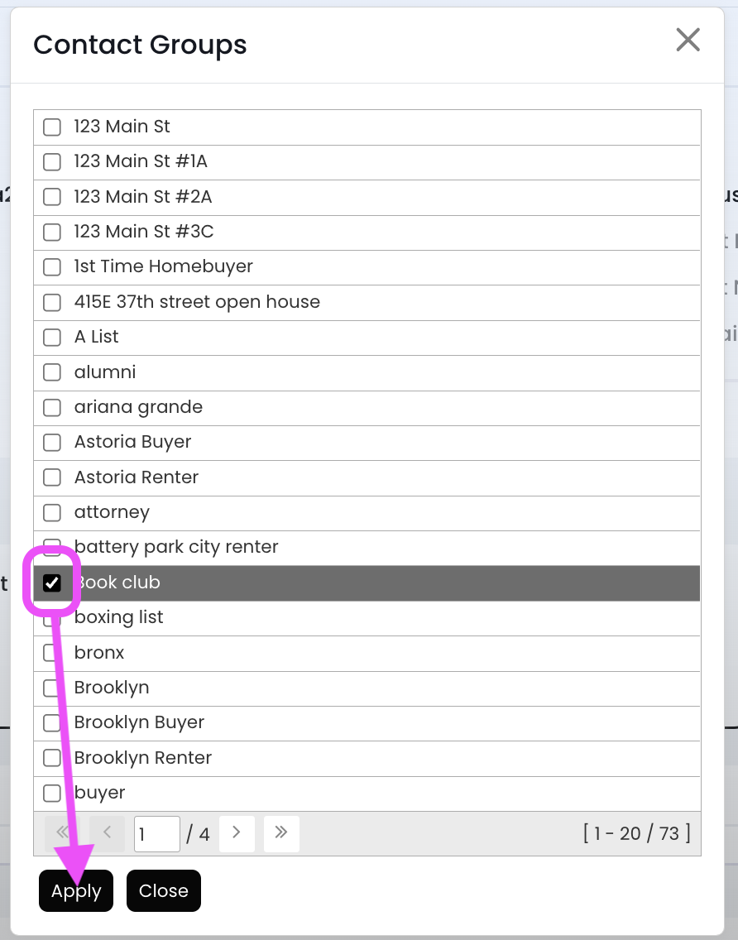Go to next page of groups
This screenshot has height=940, width=738.
[237, 833]
